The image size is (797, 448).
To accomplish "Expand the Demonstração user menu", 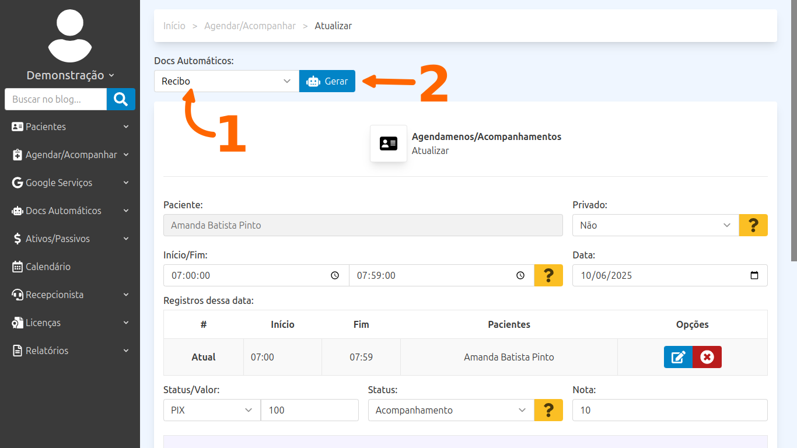I will click(70, 75).
